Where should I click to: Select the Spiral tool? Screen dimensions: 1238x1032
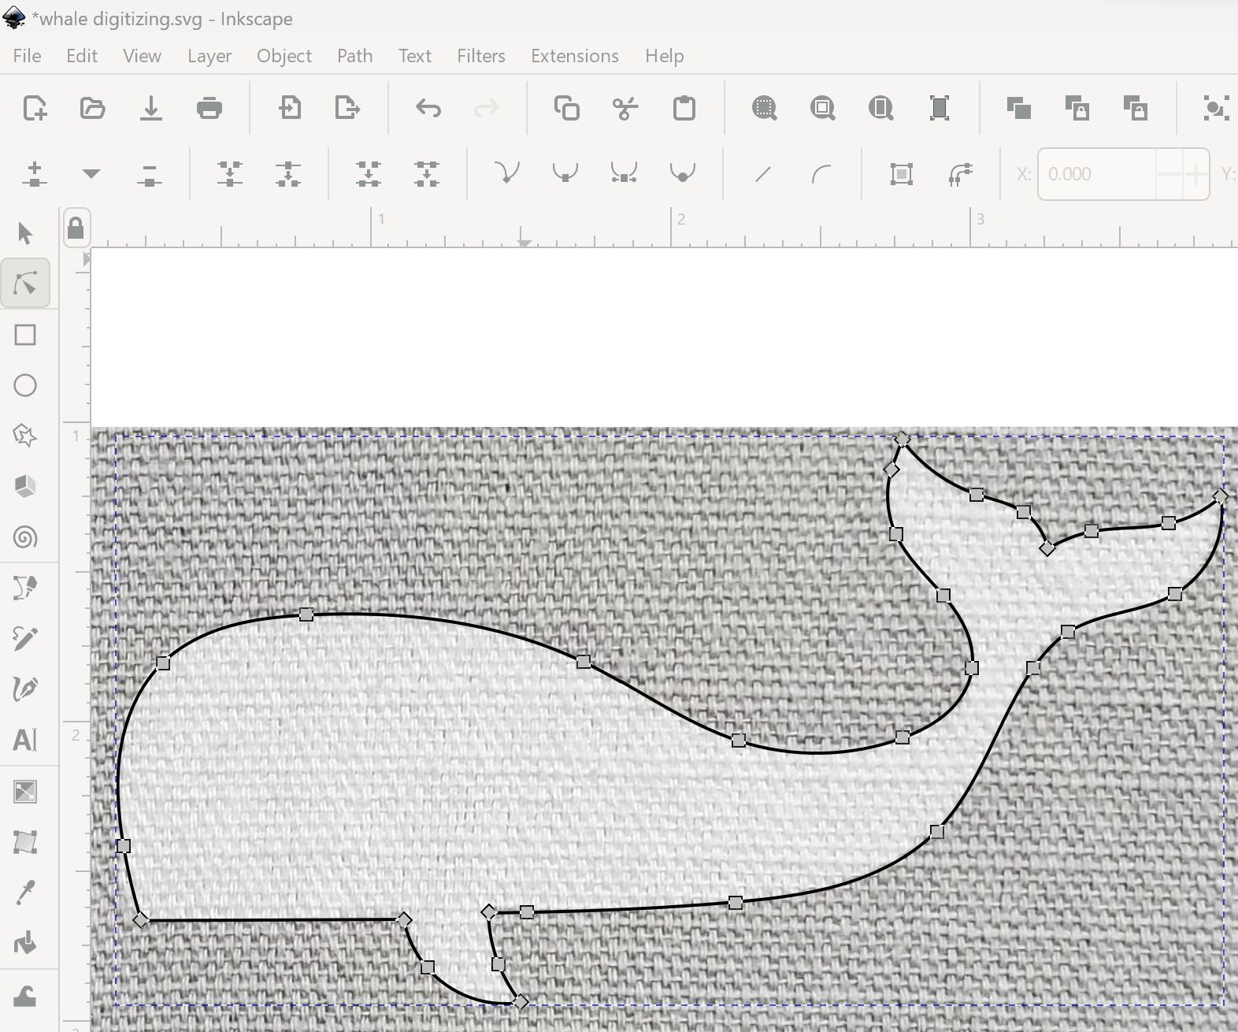pyautogui.click(x=25, y=537)
